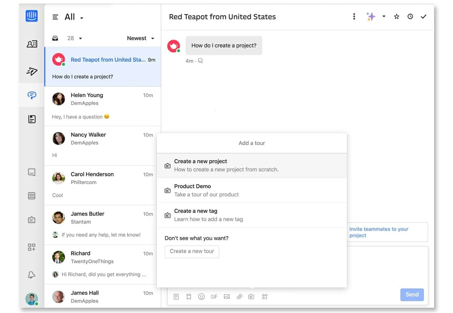Open the Outbound paper-plane icon

(32, 71)
